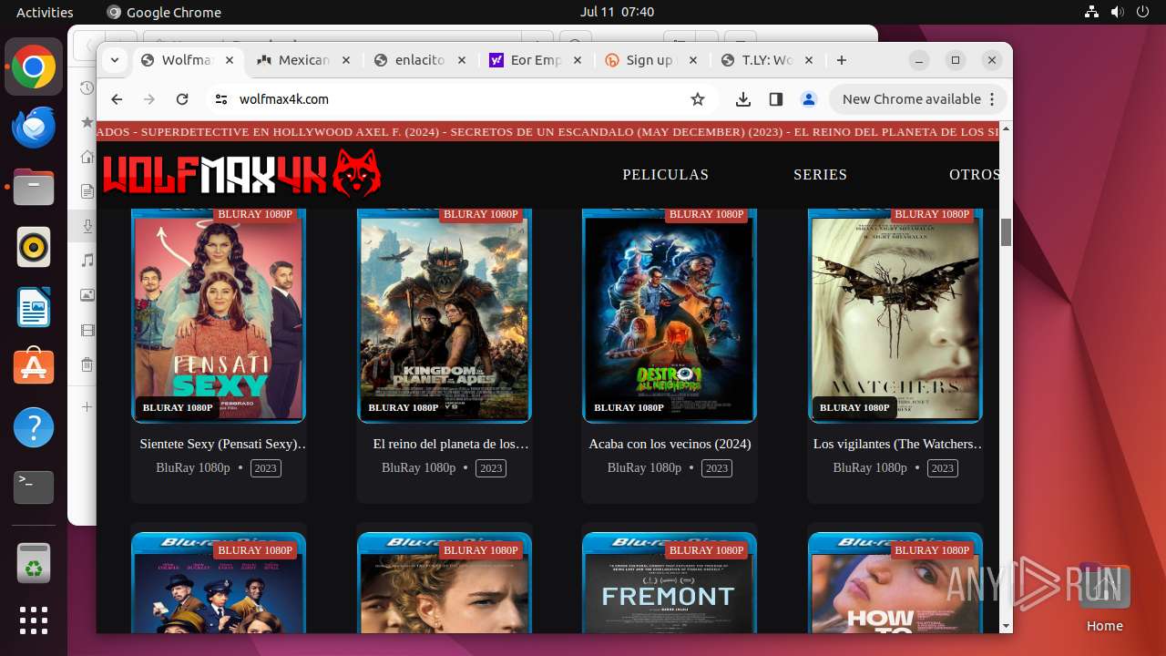This screenshot has width=1166, height=656.
Task: Click the scrollbar down arrow
Action: point(1006,626)
